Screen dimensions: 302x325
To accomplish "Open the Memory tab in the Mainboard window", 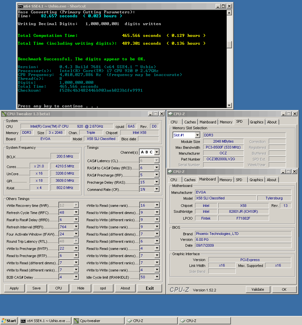I will [226, 180].
